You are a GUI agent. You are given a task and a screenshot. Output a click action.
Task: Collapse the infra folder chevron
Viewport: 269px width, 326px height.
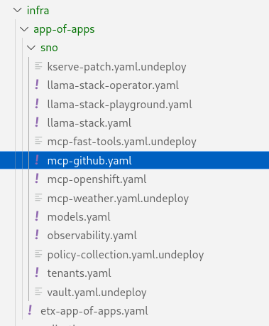pyautogui.click(x=17, y=11)
